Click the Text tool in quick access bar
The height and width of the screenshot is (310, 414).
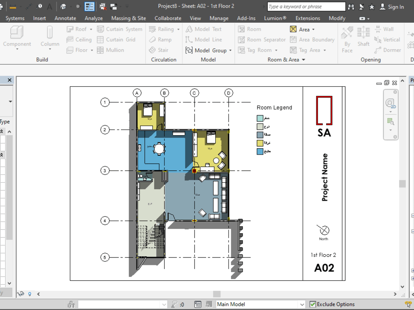click(49, 7)
